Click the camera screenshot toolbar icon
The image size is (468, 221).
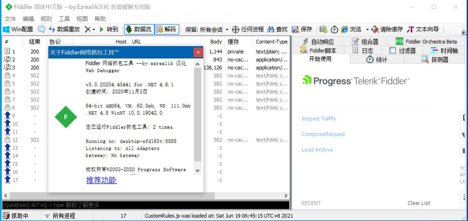click(323, 30)
